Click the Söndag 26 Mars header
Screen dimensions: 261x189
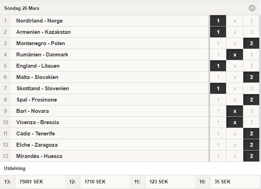tap(22, 8)
